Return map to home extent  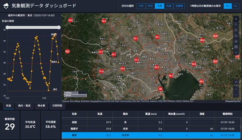(236, 36)
